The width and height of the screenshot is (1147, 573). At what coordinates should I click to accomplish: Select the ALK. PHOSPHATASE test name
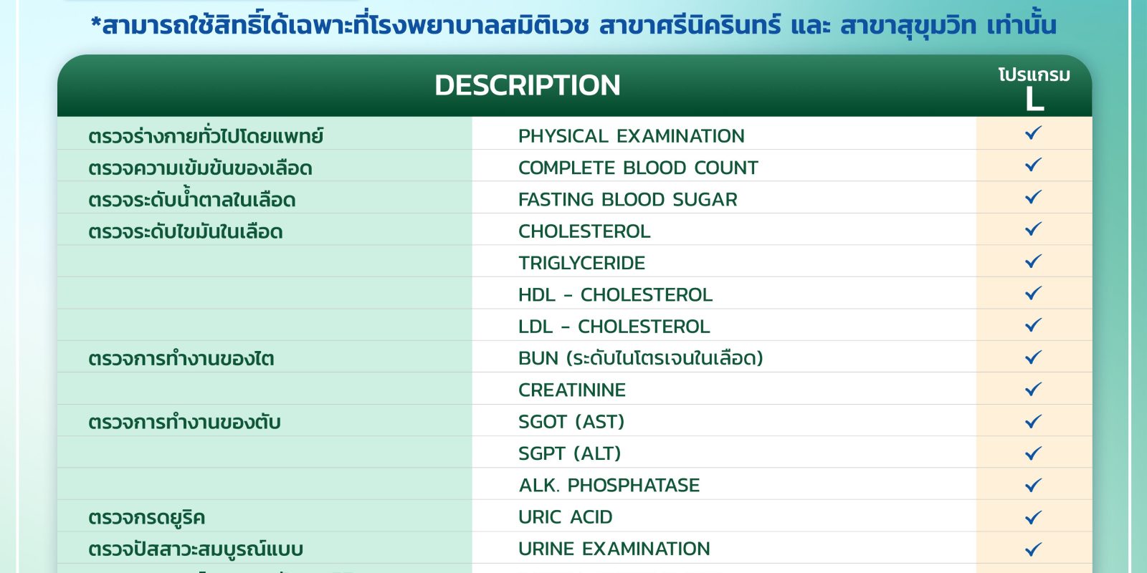[609, 486]
